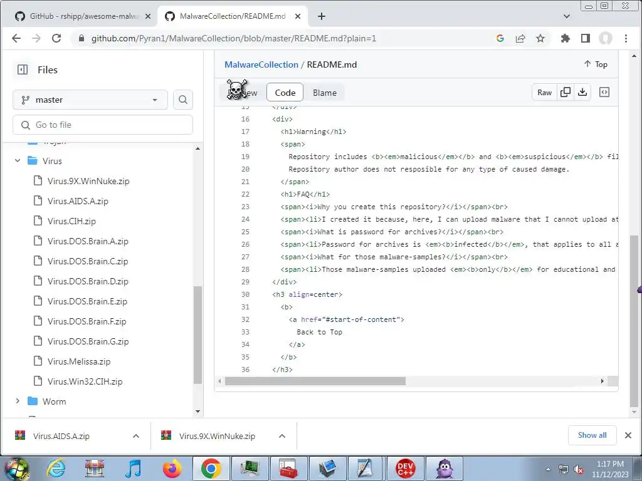Viewport: 642px width, 481px height.
Task: Click the file tree vertical scrollbar thumb
Action: [x=197, y=334]
